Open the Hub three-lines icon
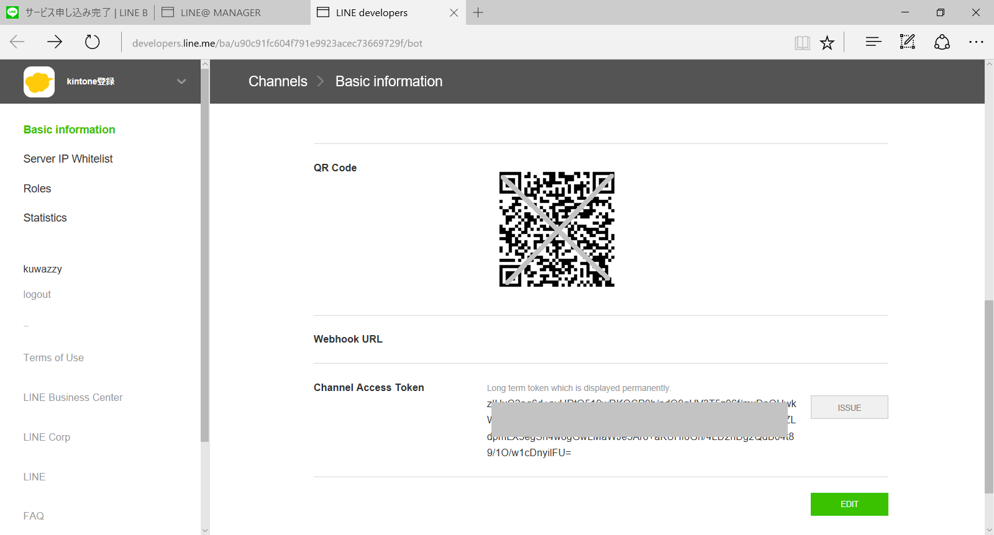 click(x=873, y=42)
